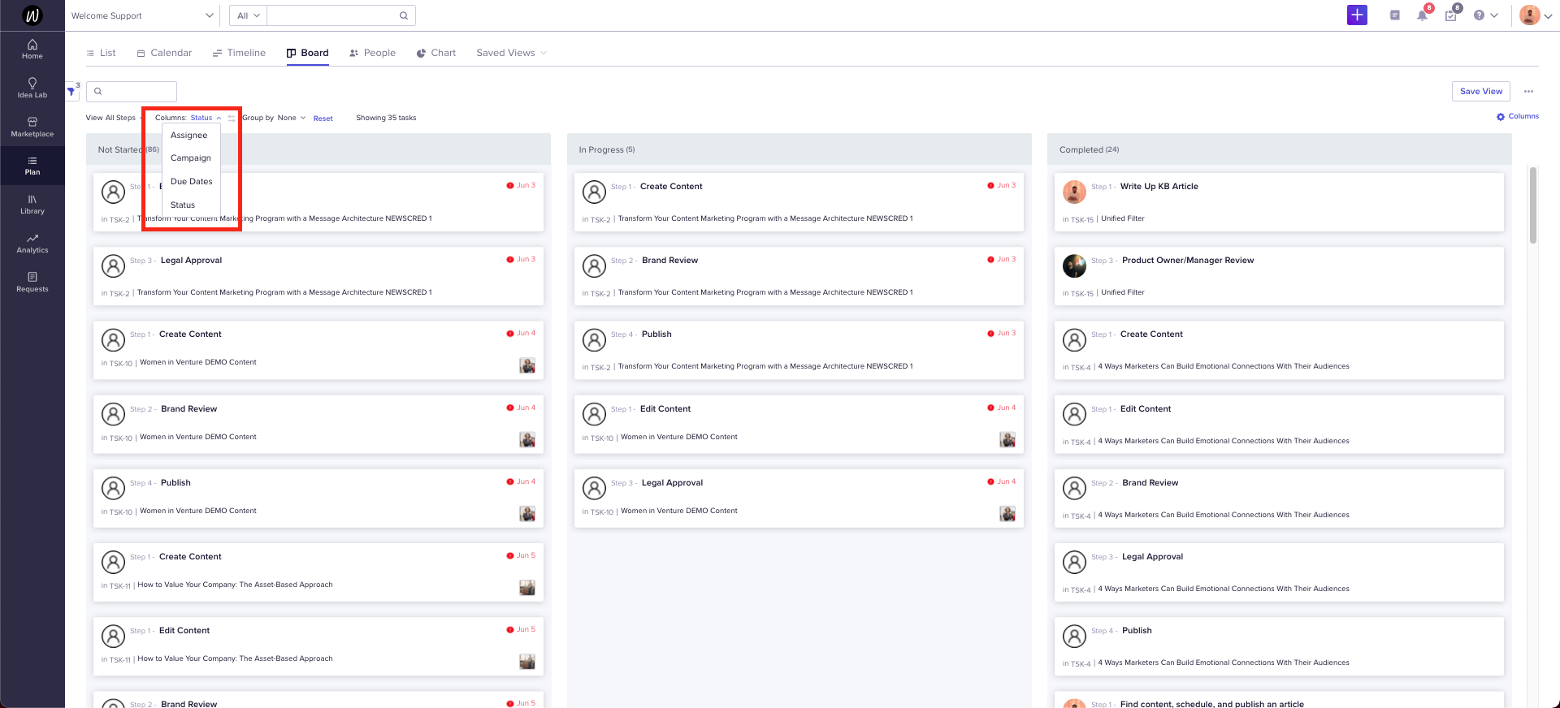Click assignee avatar on In Progress Create Content card
The width and height of the screenshot is (1560, 708).
point(594,192)
